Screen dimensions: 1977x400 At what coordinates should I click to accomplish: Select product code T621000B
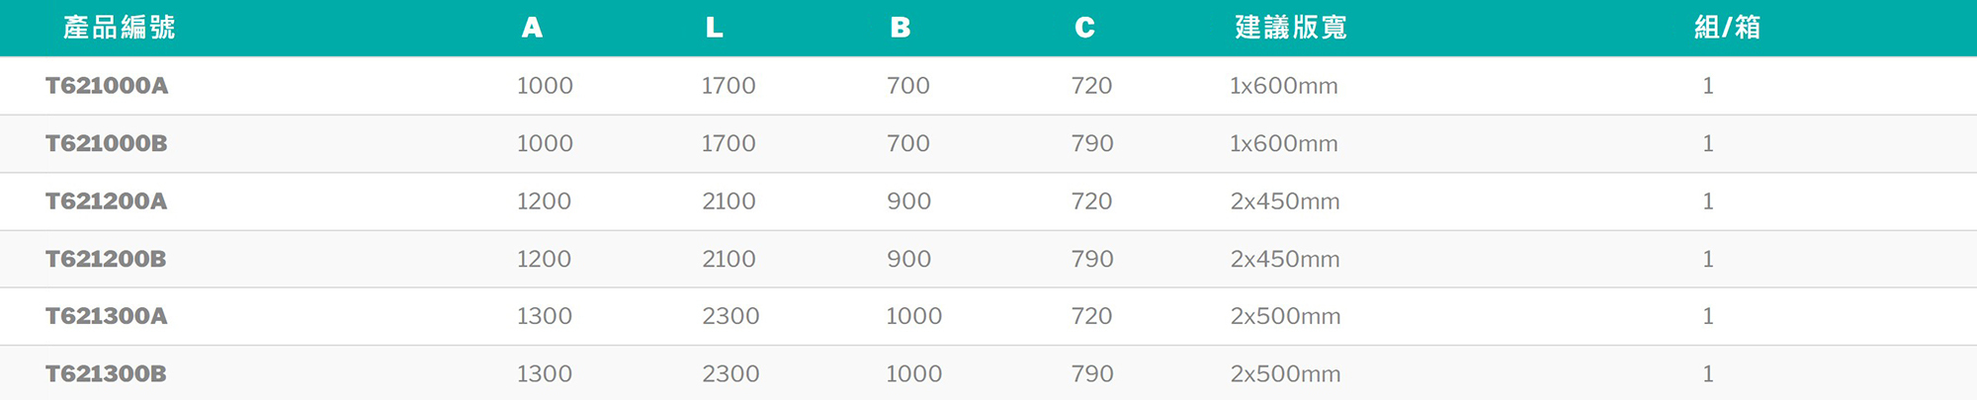[107, 143]
